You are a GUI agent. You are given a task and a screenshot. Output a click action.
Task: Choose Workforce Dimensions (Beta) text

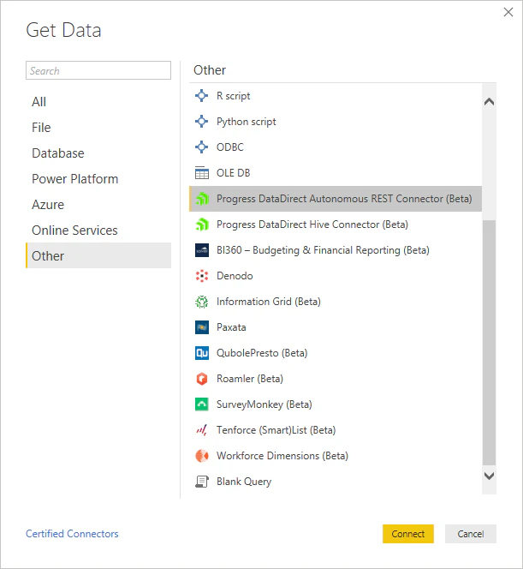(282, 456)
